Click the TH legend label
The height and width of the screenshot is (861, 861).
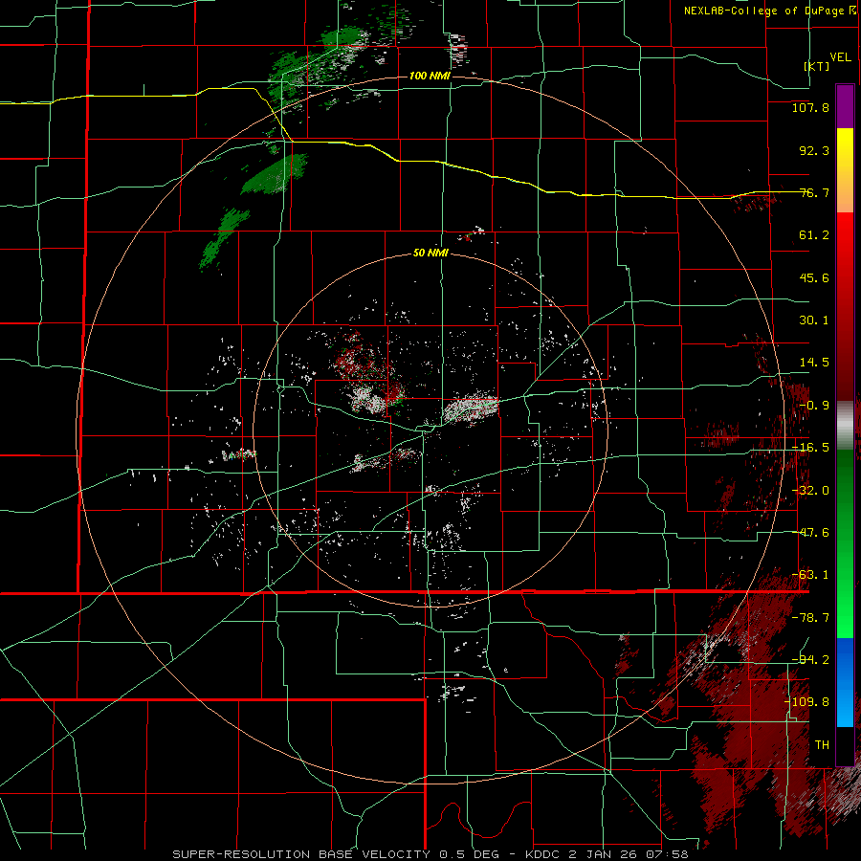pos(822,744)
